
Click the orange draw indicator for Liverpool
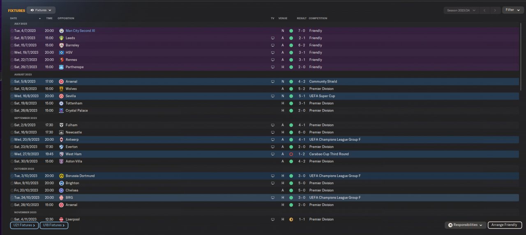291,219
